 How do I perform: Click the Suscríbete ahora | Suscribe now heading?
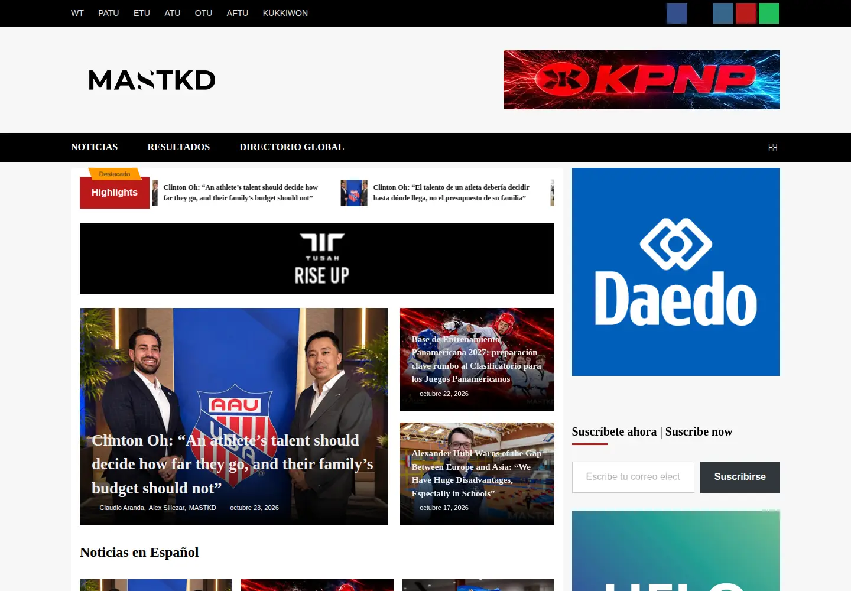652,431
